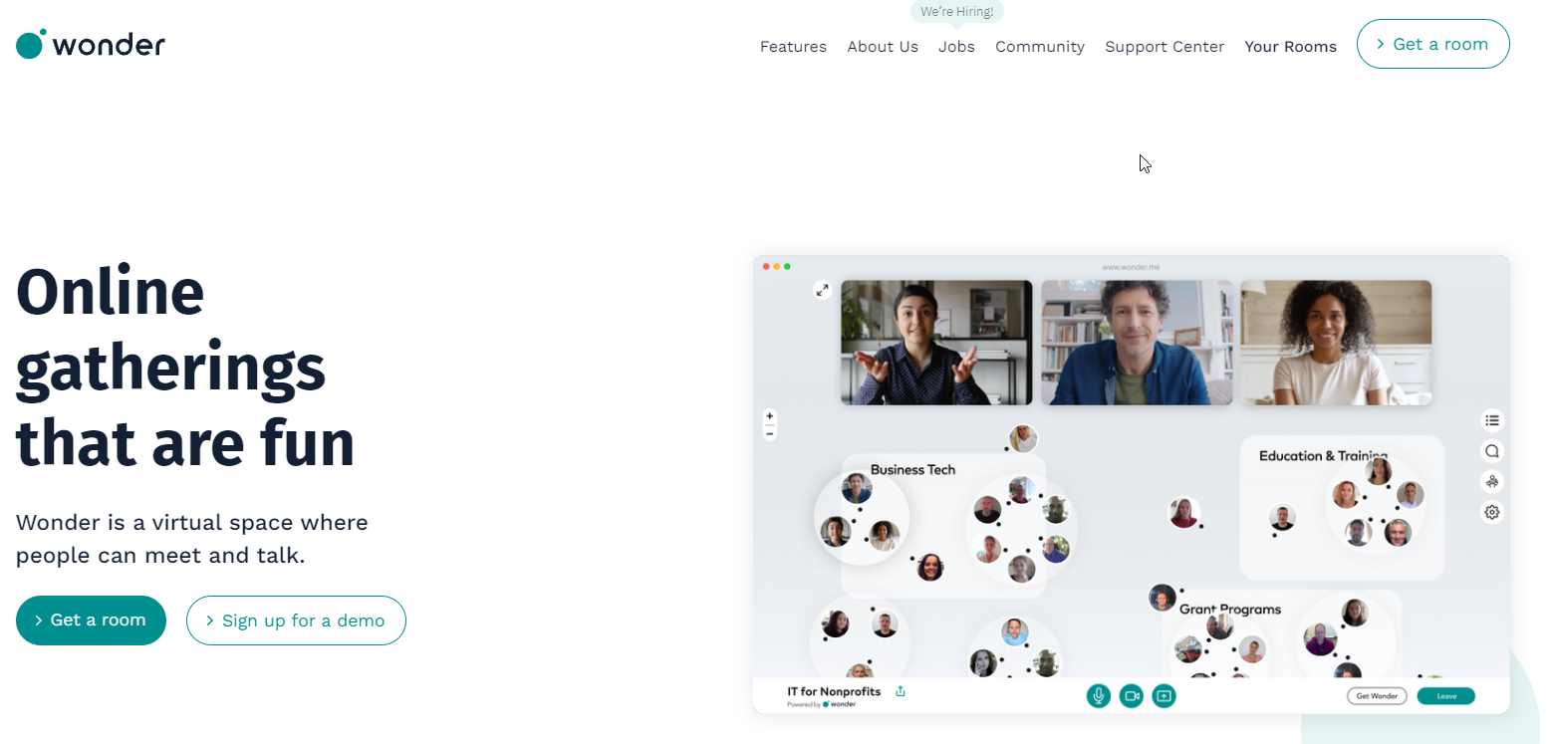
Task: Click the screen share icon
Action: coord(1164,696)
